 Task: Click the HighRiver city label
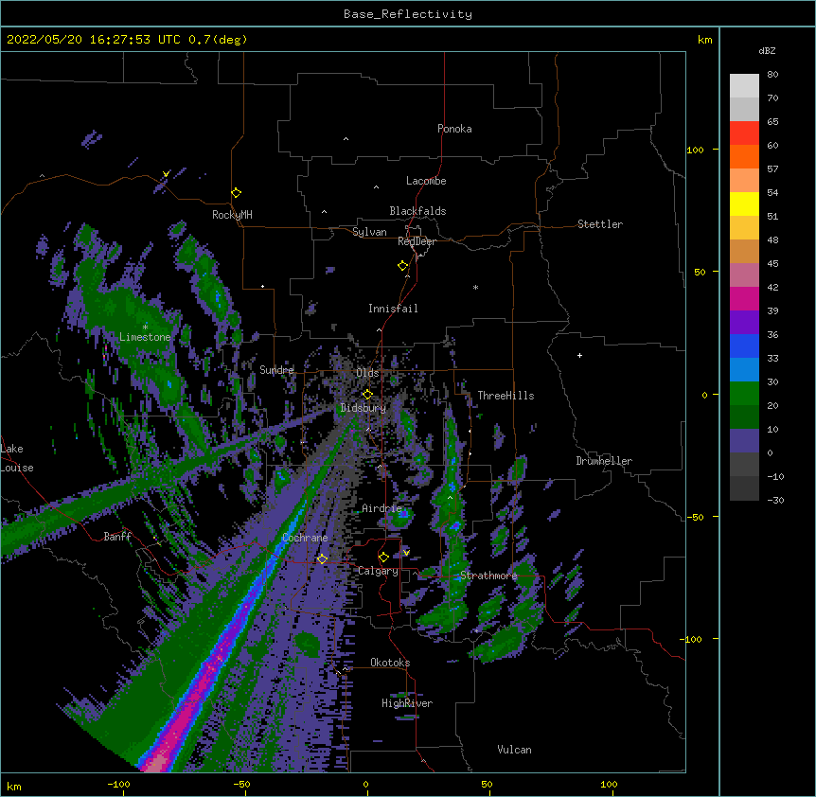coord(407,703)
